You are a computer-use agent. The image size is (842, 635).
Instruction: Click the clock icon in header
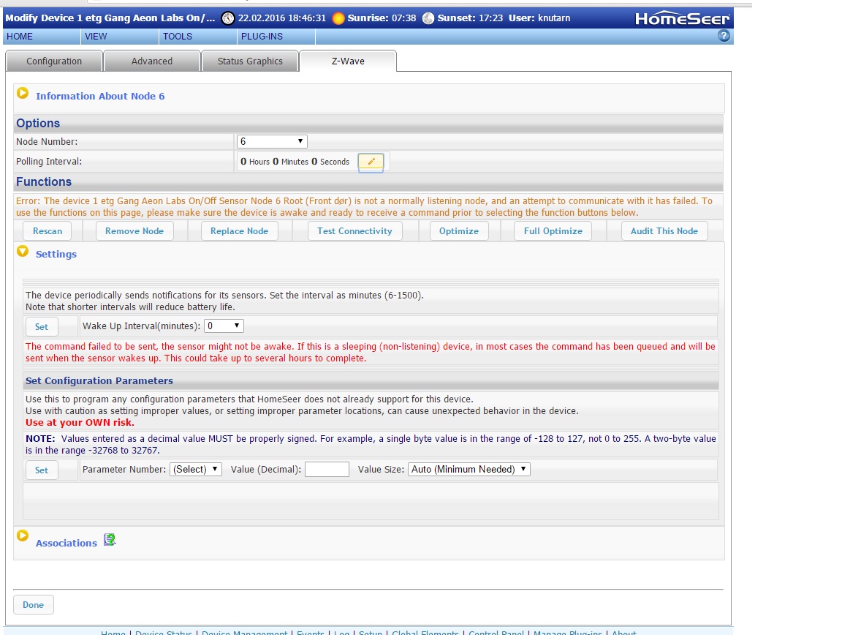(x=228, y=18)
